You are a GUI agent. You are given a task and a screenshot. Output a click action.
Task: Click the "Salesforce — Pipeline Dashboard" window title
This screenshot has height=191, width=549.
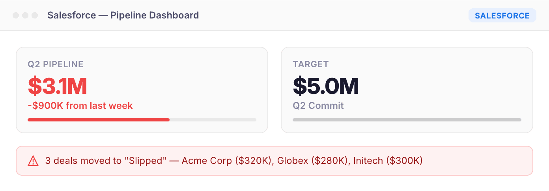[123, 15]
